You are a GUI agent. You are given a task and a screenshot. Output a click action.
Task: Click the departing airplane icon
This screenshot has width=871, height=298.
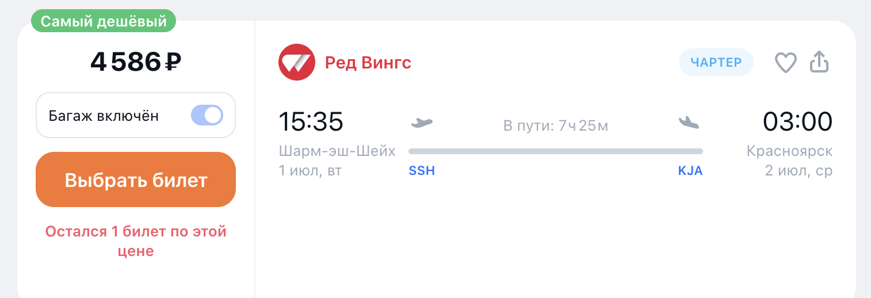pos(422,123)
